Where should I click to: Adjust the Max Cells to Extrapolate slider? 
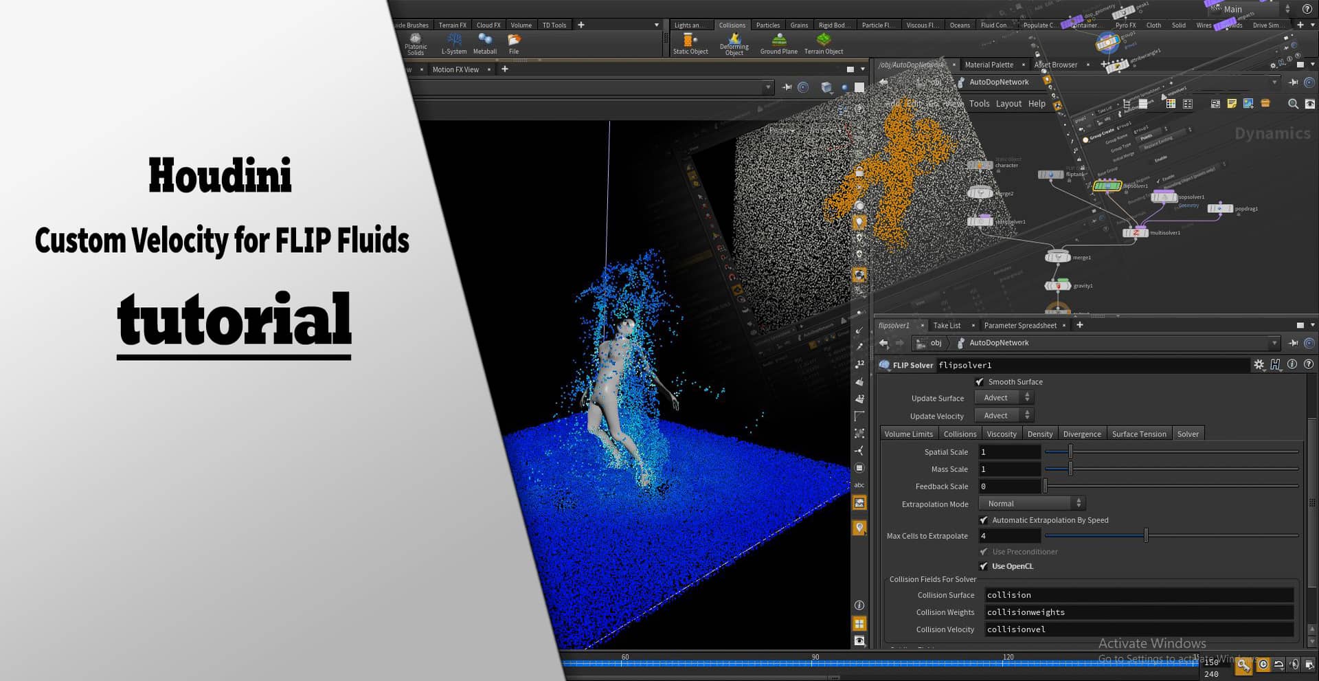coord(1171,535)
